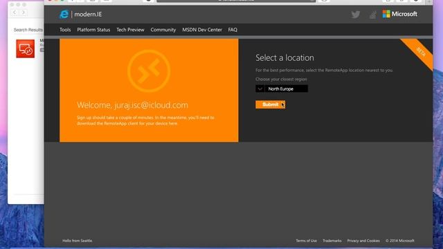This screenshot has width=443, height=249.
Task: Click the Internet Explorer logo icon
Action: click(x=64, y=14)
